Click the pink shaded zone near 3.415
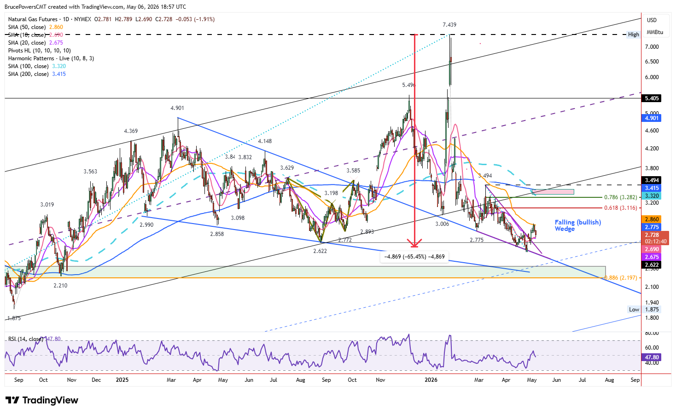The height and width of the screenshot is (414, 676). (553, 191)
